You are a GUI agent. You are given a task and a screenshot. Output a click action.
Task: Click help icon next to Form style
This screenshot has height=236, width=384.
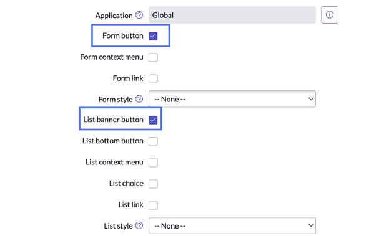139,99
